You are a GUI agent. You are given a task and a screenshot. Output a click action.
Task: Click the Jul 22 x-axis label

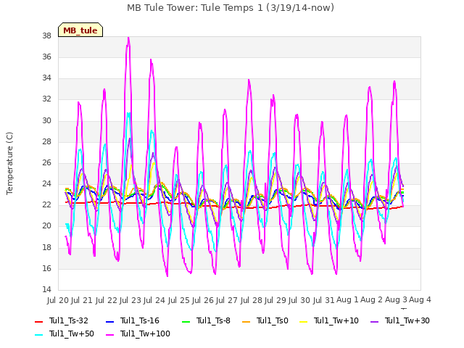pyautogui.click(x=107, y=300)
